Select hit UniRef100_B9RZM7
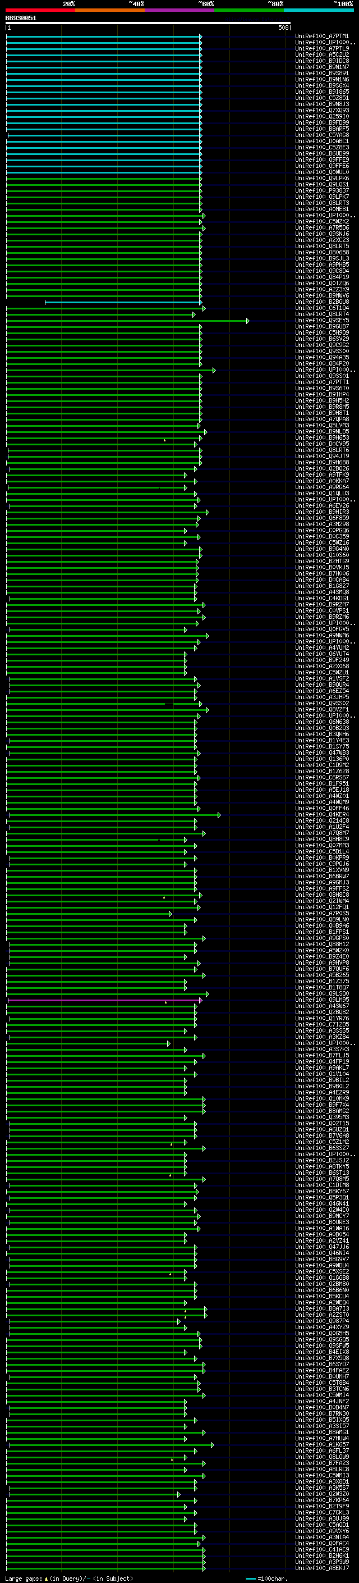359x1583 pixels. click(322, 604)
